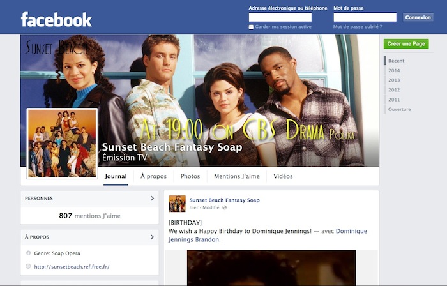447x286 pixels.
Task: Focus the email or phone input field
Action: (280, 17)
